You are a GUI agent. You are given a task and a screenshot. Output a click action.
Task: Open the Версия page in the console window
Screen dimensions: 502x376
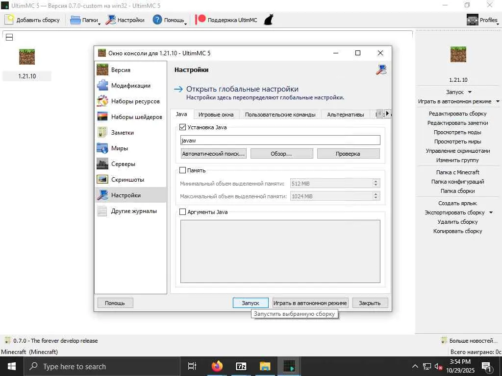pyautogui.click(x=130, y=70)
